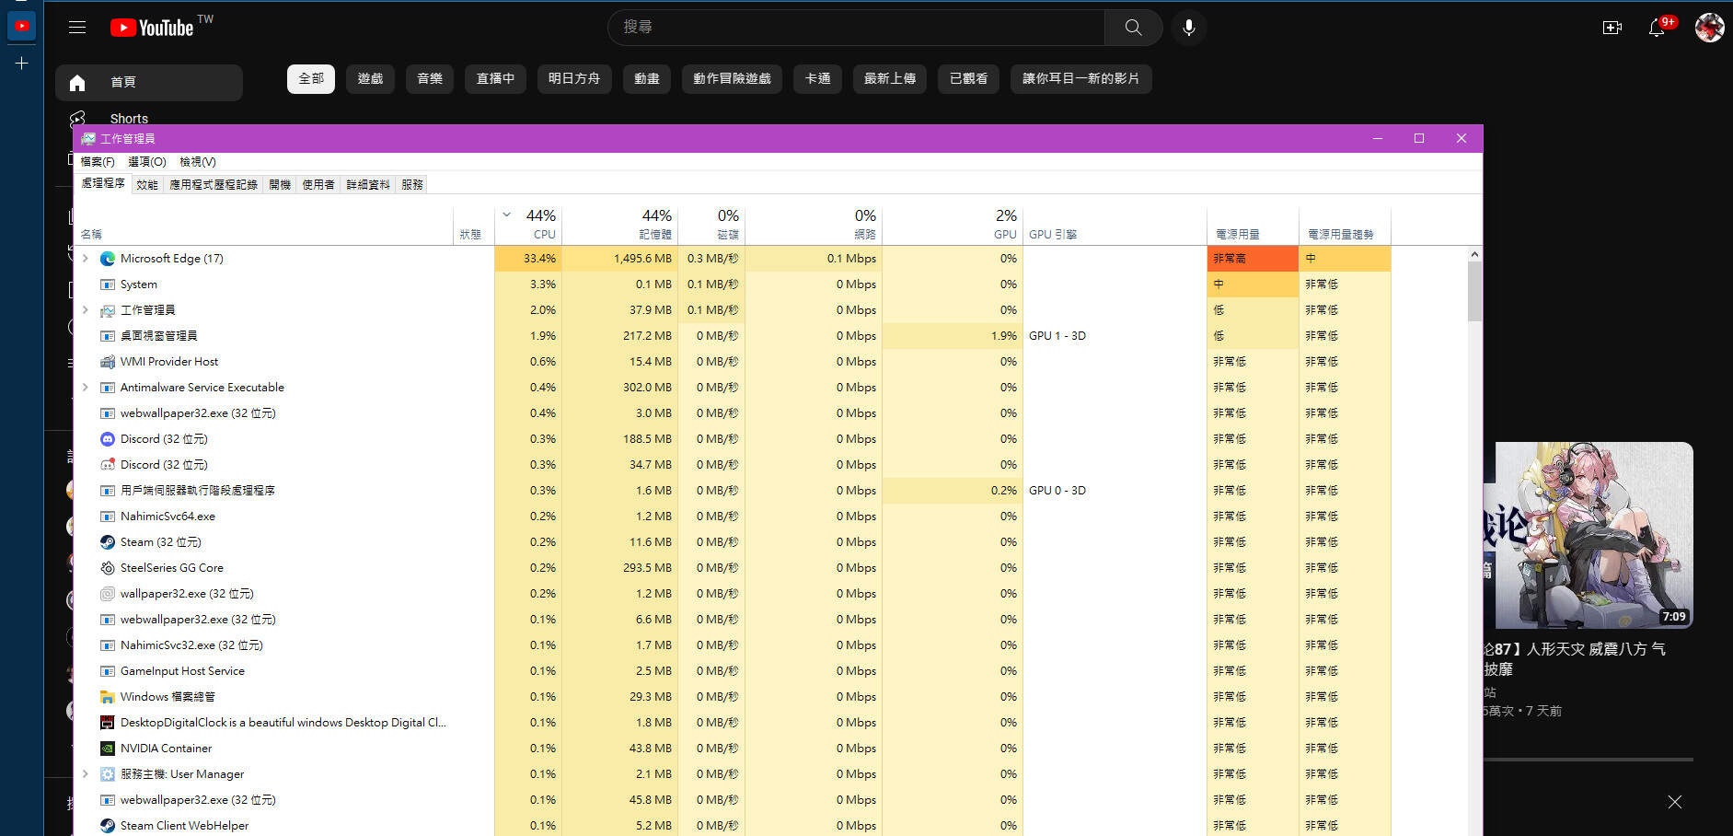Click the voice search microphone icon
The height and width of the screenshot is (836, 1733).
click(1189, 28)
